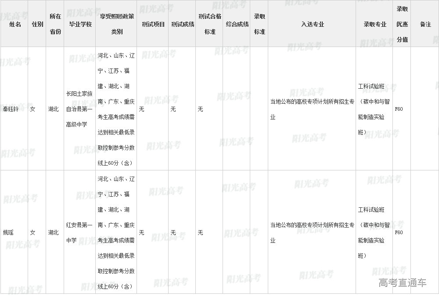Click the 长阳土家族自治县第一高级中学 school cell
Image resolution: width=439 pixels, height=300 pixels.
coord(79,109)
